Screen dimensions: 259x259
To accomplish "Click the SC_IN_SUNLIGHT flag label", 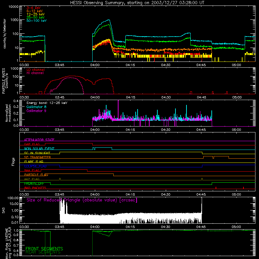I will pos(37,153).
